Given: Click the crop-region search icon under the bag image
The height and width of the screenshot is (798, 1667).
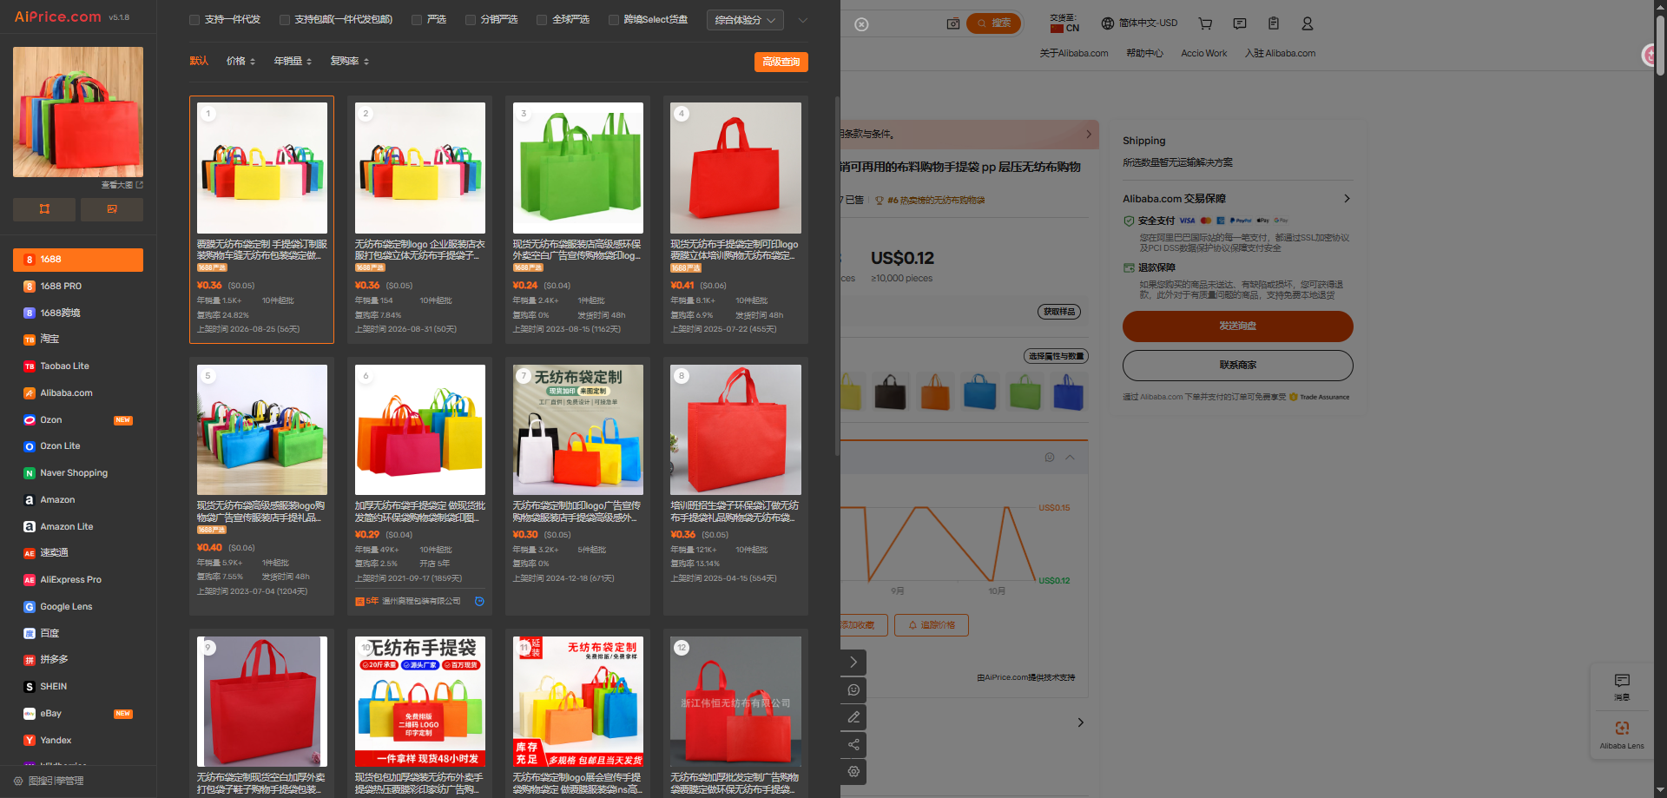Looking at the screenshot, I should pos(44,209).
